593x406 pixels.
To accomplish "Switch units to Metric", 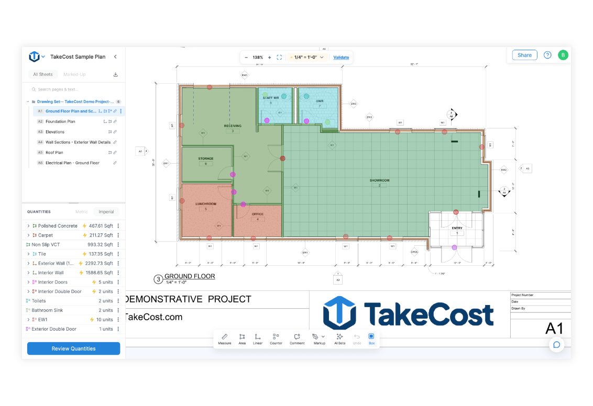I will click(81, 212).
